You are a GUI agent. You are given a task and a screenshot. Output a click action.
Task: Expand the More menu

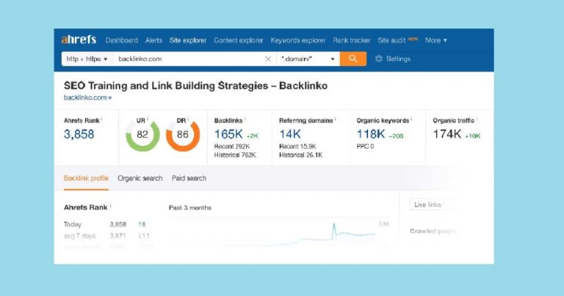pos(435,40)
